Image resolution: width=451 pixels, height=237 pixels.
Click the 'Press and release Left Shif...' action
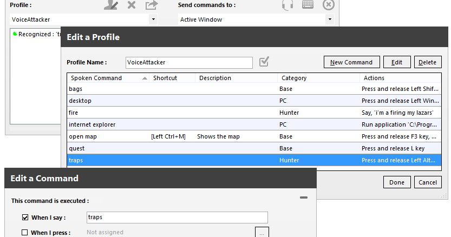pyautogui.click(x=400, y=89)
